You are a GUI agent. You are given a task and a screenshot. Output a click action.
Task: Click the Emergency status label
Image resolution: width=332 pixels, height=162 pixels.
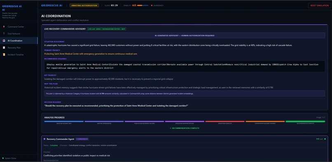click(x=158, y=5)
